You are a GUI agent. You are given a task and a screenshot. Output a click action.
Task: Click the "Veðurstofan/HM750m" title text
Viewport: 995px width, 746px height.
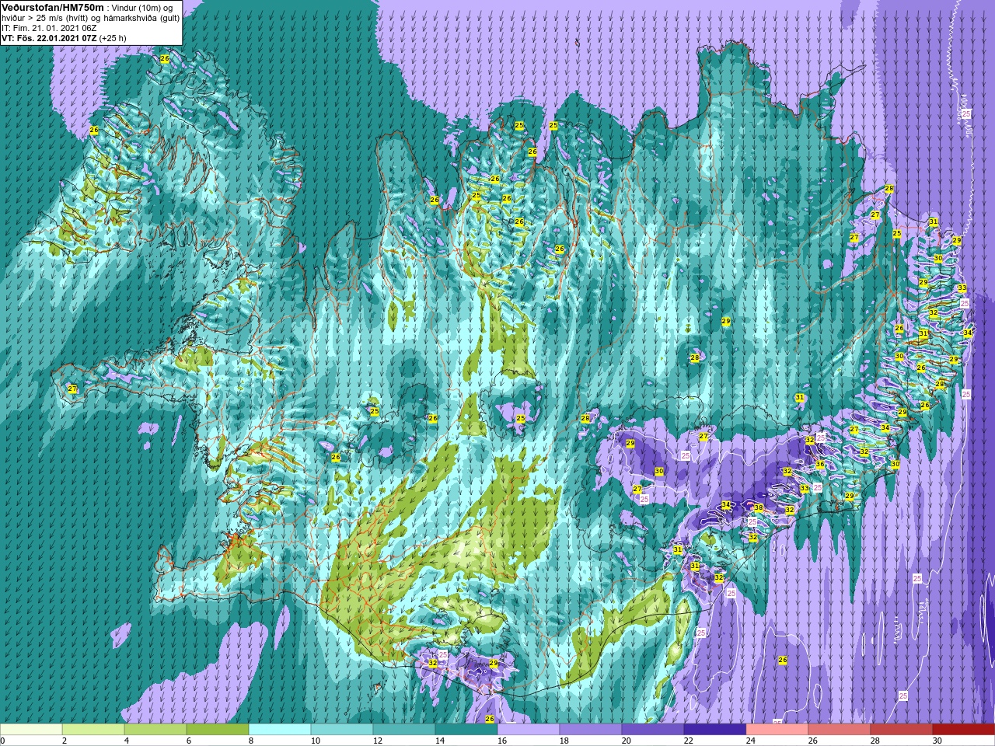53,6
